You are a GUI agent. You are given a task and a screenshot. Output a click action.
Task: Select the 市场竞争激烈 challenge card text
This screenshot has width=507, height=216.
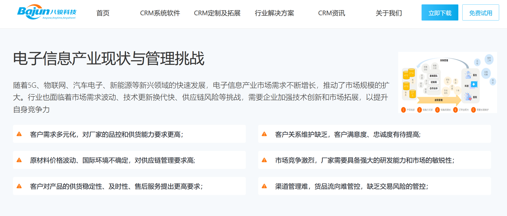click(364, 160)
